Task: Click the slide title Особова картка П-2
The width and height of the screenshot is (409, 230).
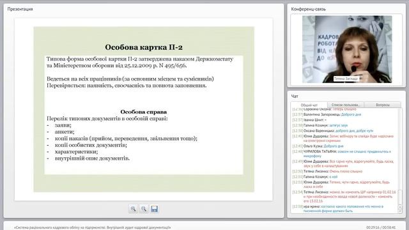Action: (144, 47)
